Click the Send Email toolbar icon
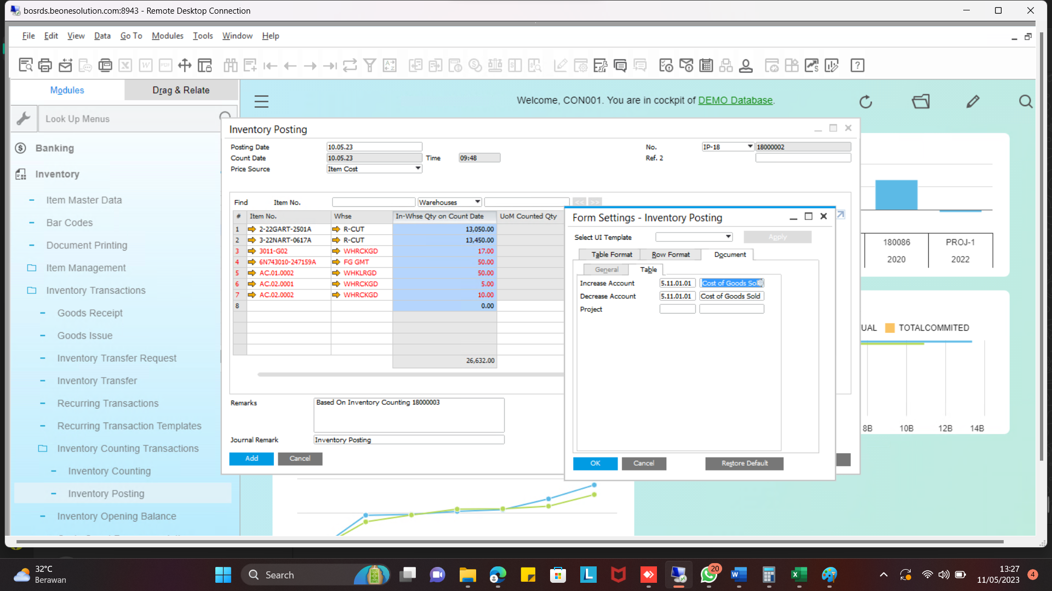The height and width of the screenshot is (591, 1052). click(x=65, y=66)
